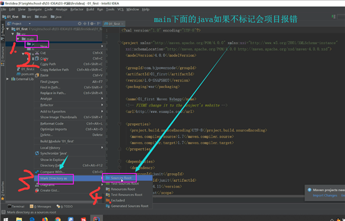
Task: Click the java breadcrumb in navigation bar
Action: click(56, 17)
